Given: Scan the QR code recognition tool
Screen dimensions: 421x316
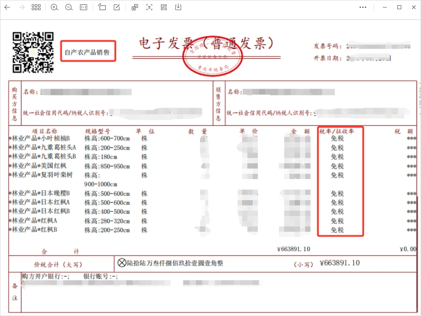Looking at the screenshot, I should pos(163,7).
